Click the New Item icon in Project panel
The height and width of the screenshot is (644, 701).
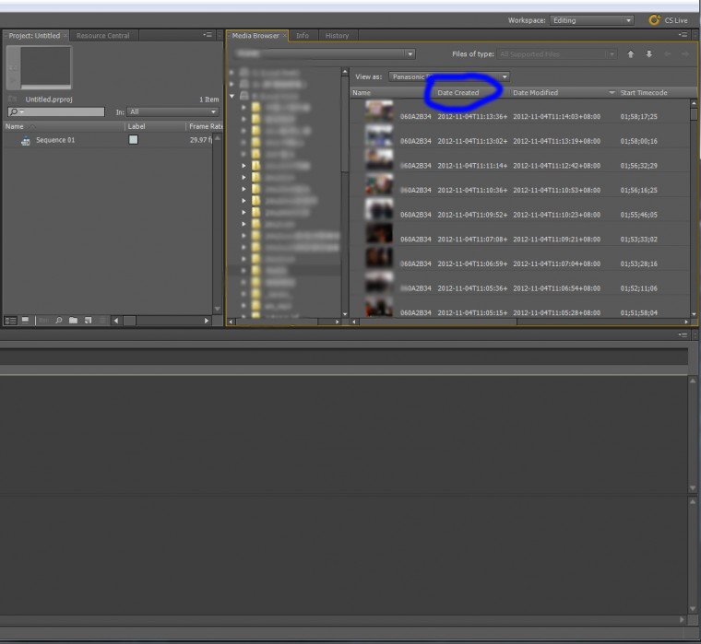coord(88,321)
